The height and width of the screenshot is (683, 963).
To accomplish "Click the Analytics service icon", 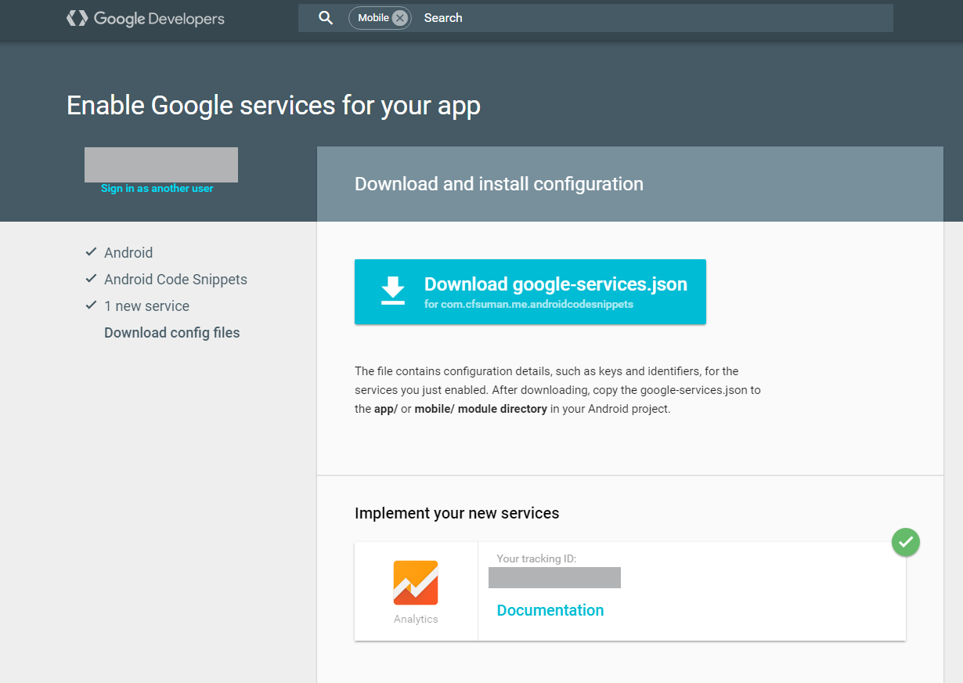I will (x=416, y=583).
